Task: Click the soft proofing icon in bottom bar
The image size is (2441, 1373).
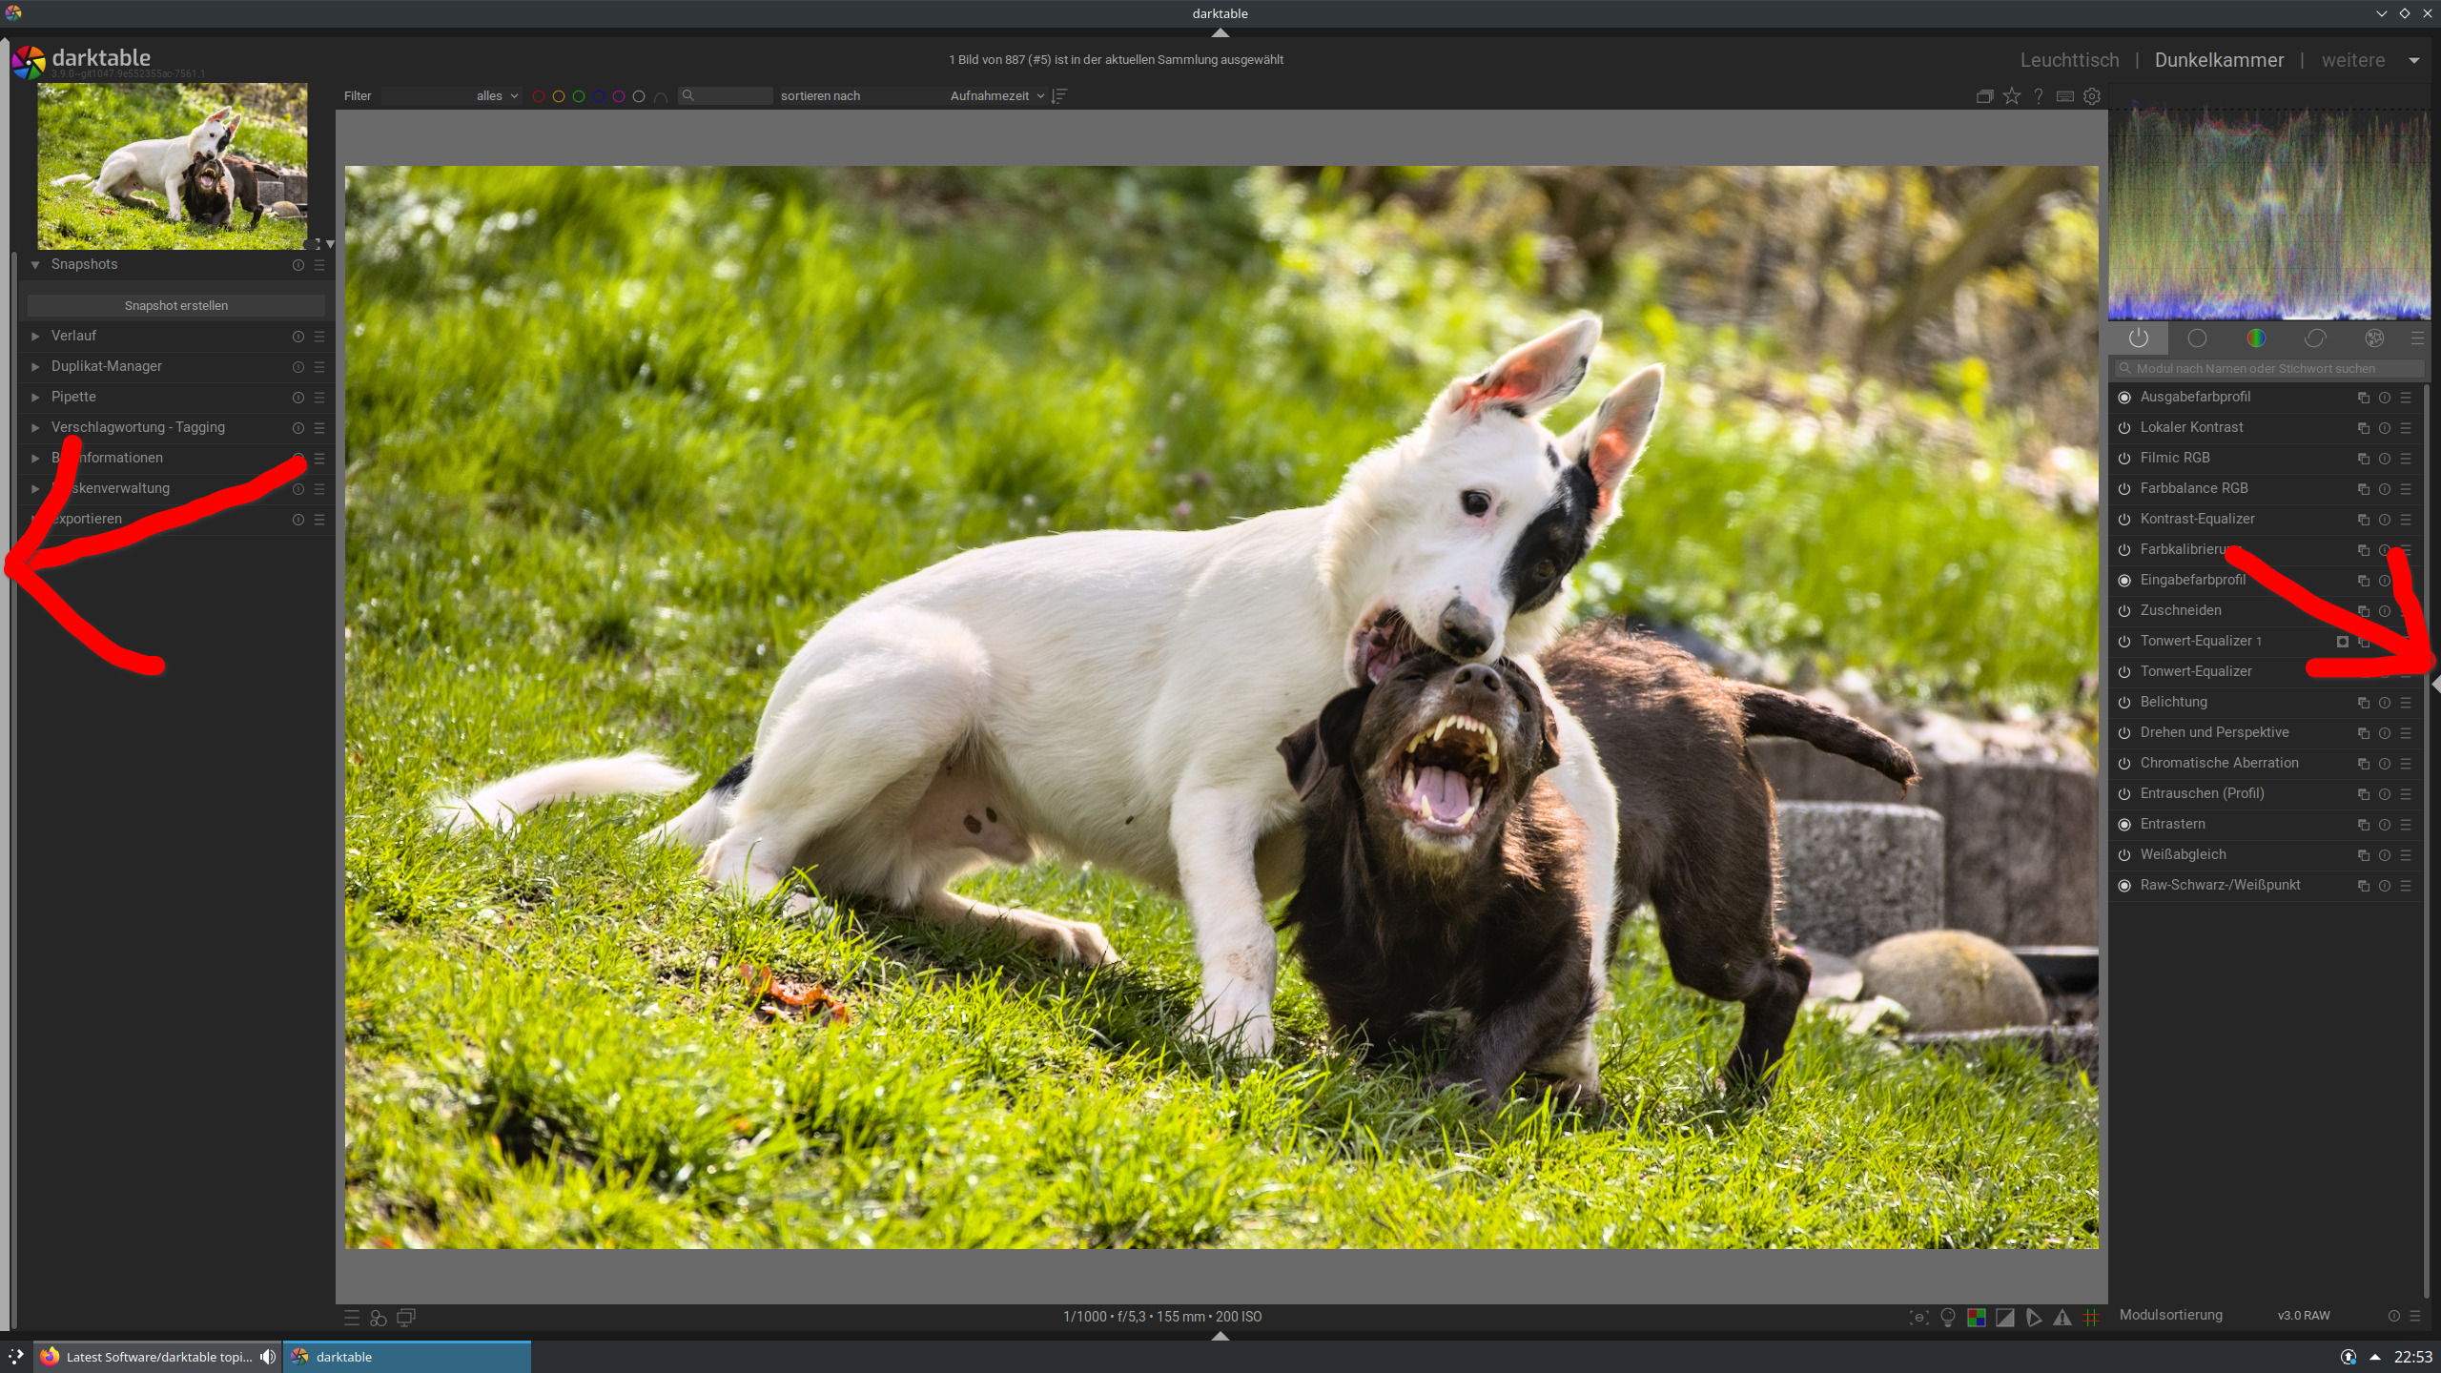Action: point(2033,1317)
